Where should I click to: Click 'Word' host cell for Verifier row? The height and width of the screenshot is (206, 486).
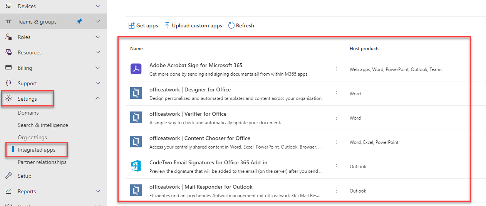[355, 118]
